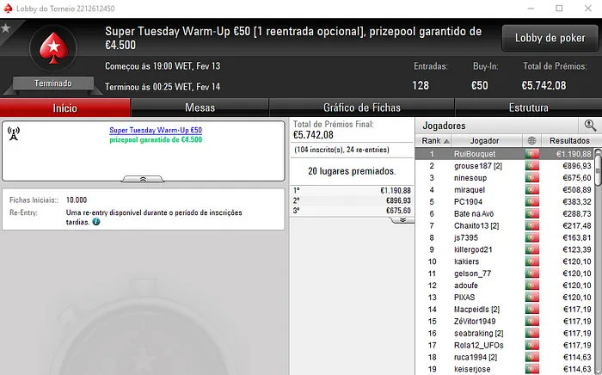Image resolution: width=602 pixels, height=375 pixels.
Task: Open the Gráfico de Fichas tab
Action: tap(362, 108)
